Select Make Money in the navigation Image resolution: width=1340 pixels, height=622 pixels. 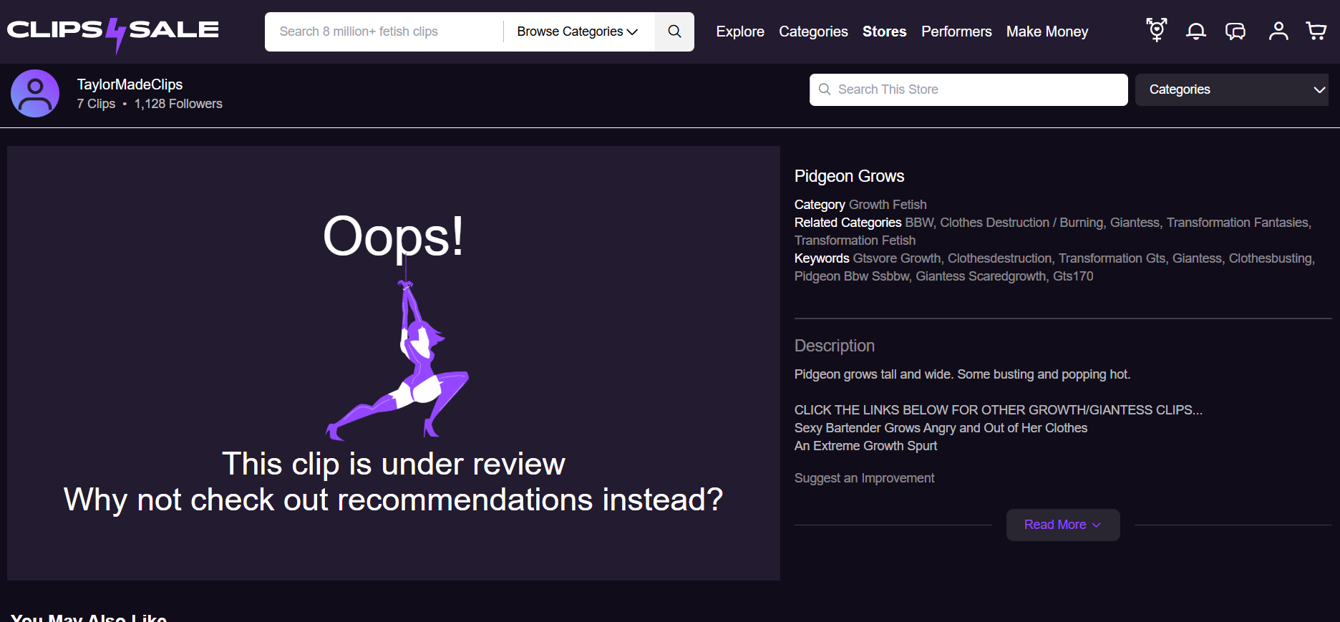click(x=1047, y=31)
